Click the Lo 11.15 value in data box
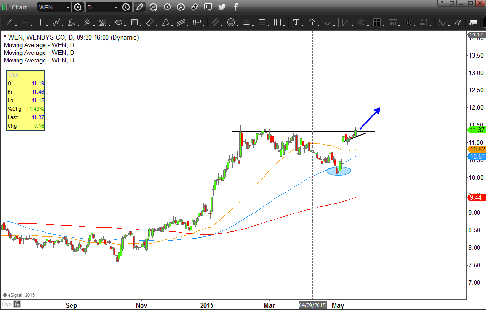 click(x=38, y=100)
